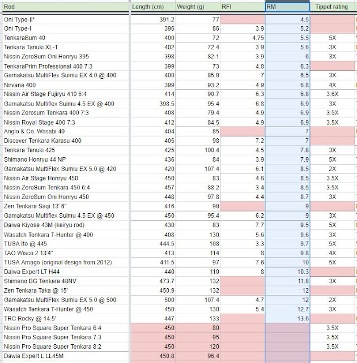357x363 pixels.
Task: Select RM value 11.8 for Shimano BG Tenkara
Action: coord(287,281)
